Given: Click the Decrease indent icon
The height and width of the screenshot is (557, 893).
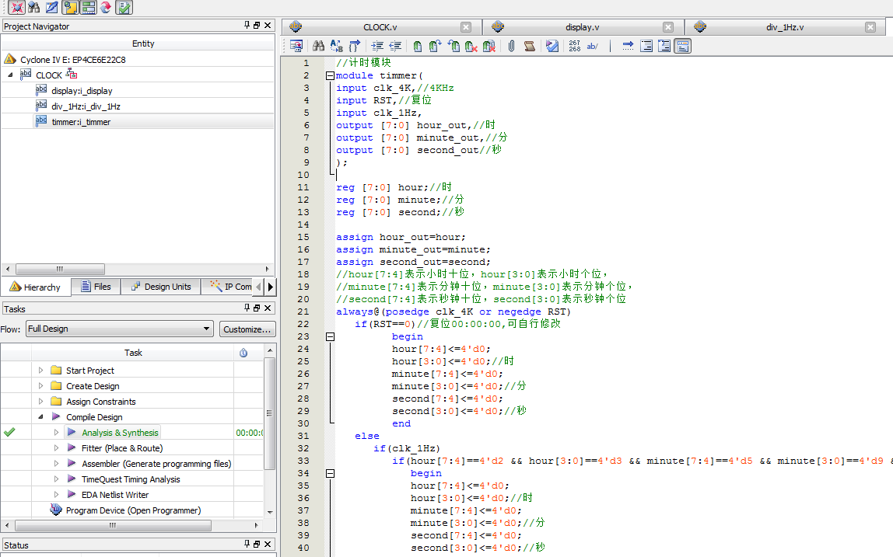Looking at the screenshot, I should point(395,46).
